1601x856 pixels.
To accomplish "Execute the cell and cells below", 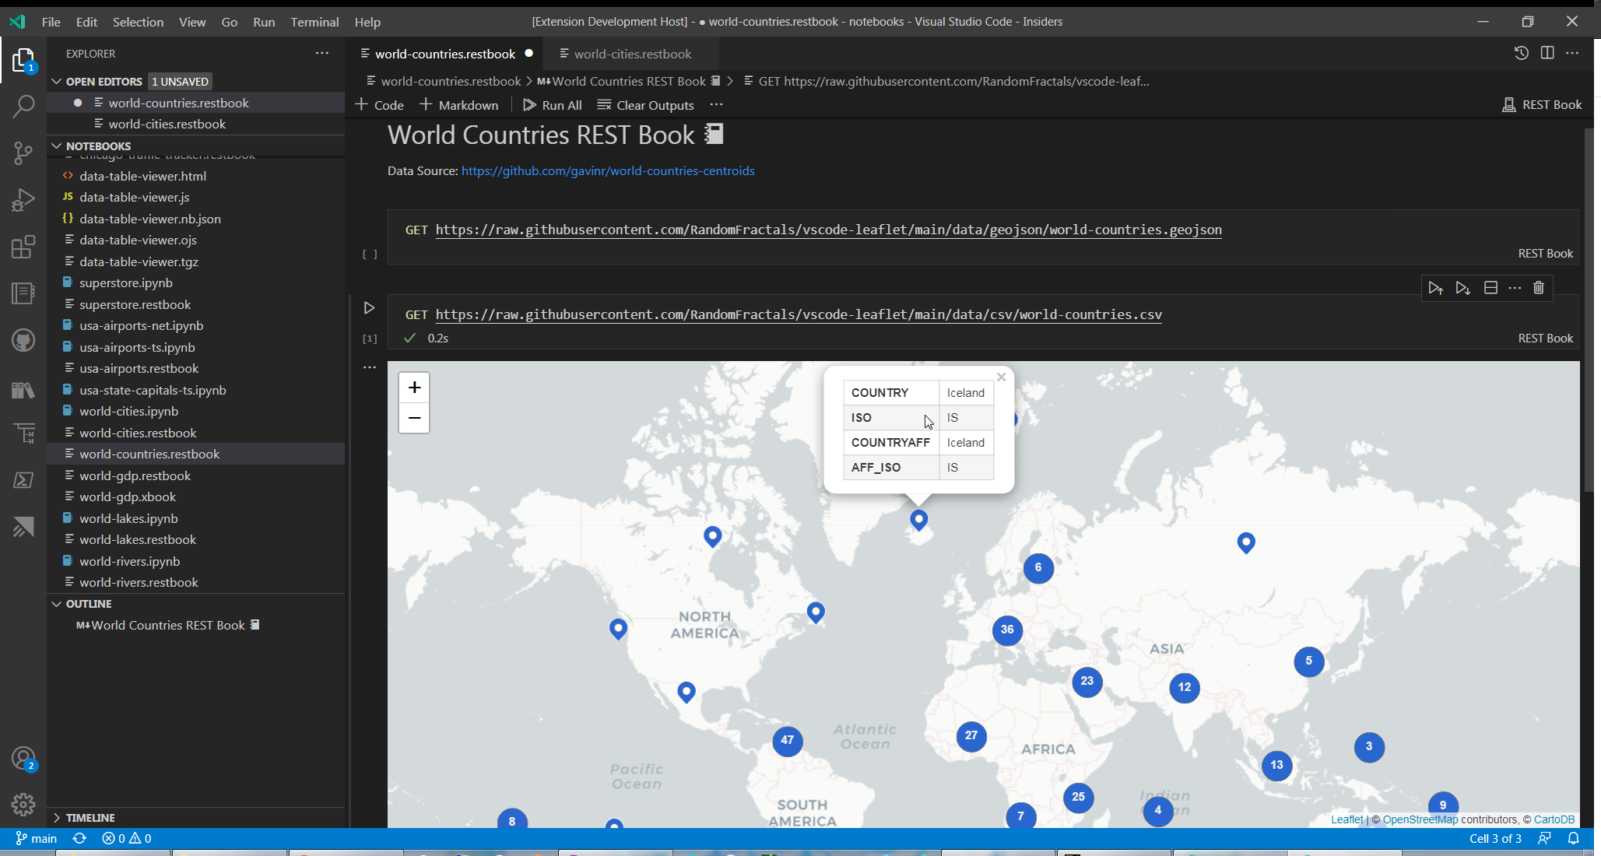I will 1463,288.
